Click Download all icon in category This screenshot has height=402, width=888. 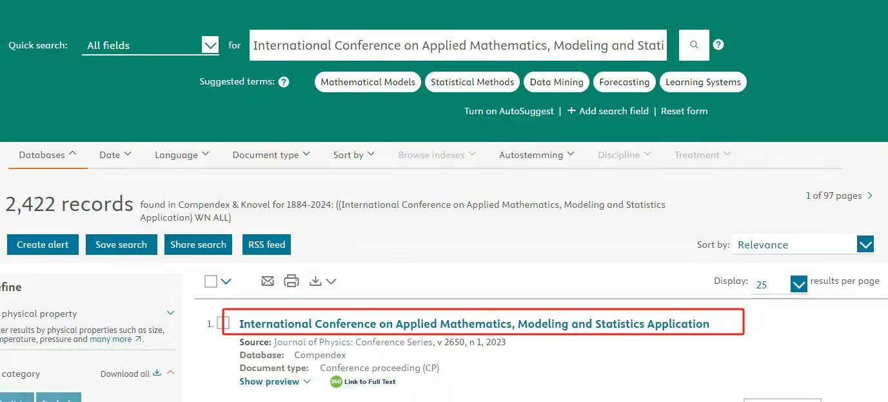157,373
